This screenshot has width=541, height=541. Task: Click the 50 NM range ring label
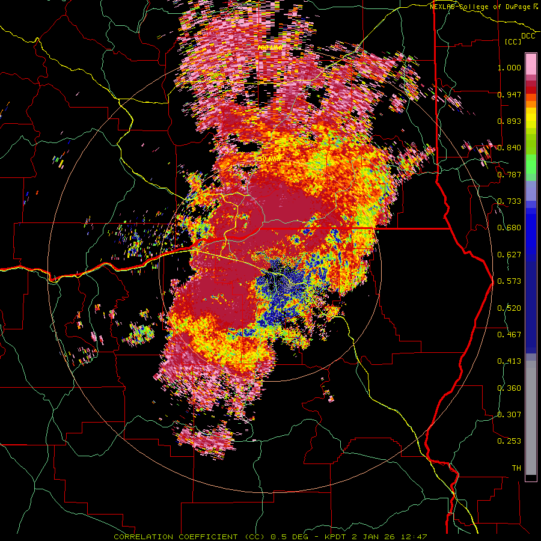(269, 159)
